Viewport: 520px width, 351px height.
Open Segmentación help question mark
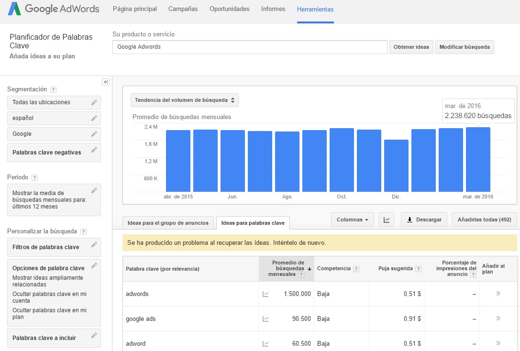point(53,89)
